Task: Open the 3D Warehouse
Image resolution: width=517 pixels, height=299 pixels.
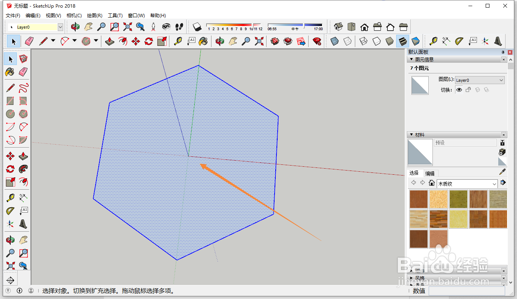Action: point(275,41)
